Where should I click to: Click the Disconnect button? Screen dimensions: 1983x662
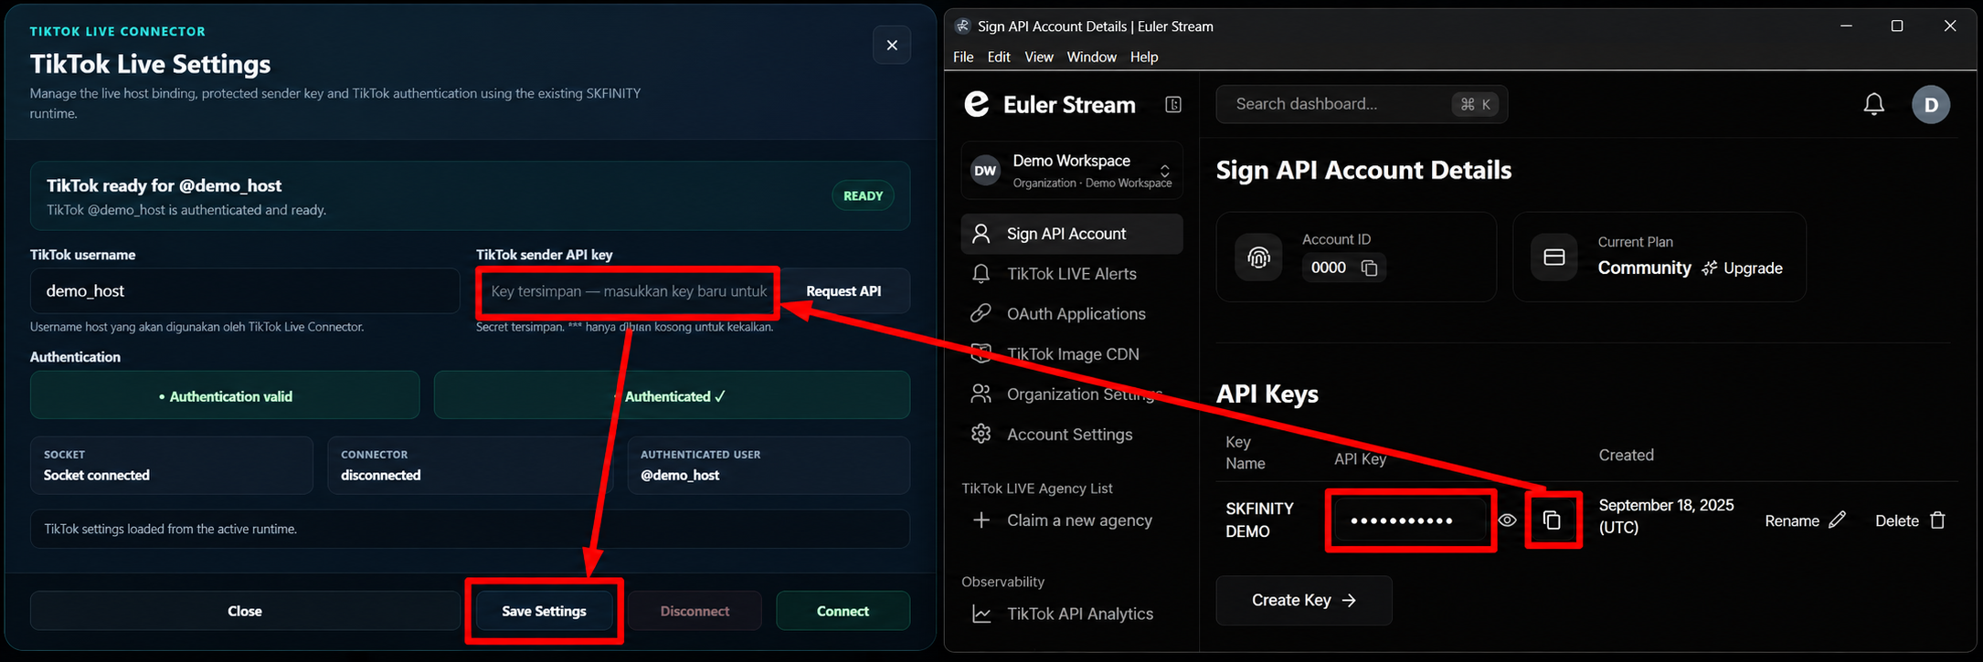pos(695,611)
